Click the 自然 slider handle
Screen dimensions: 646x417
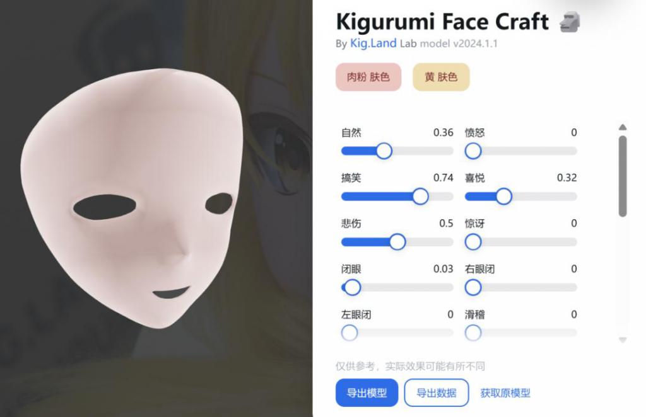(384, 151)
